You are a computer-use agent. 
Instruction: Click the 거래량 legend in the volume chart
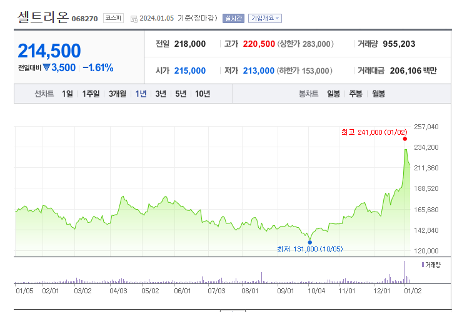tap(431, 265)
